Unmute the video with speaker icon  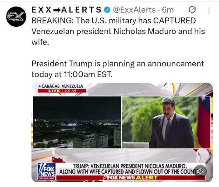click(200, 171)
